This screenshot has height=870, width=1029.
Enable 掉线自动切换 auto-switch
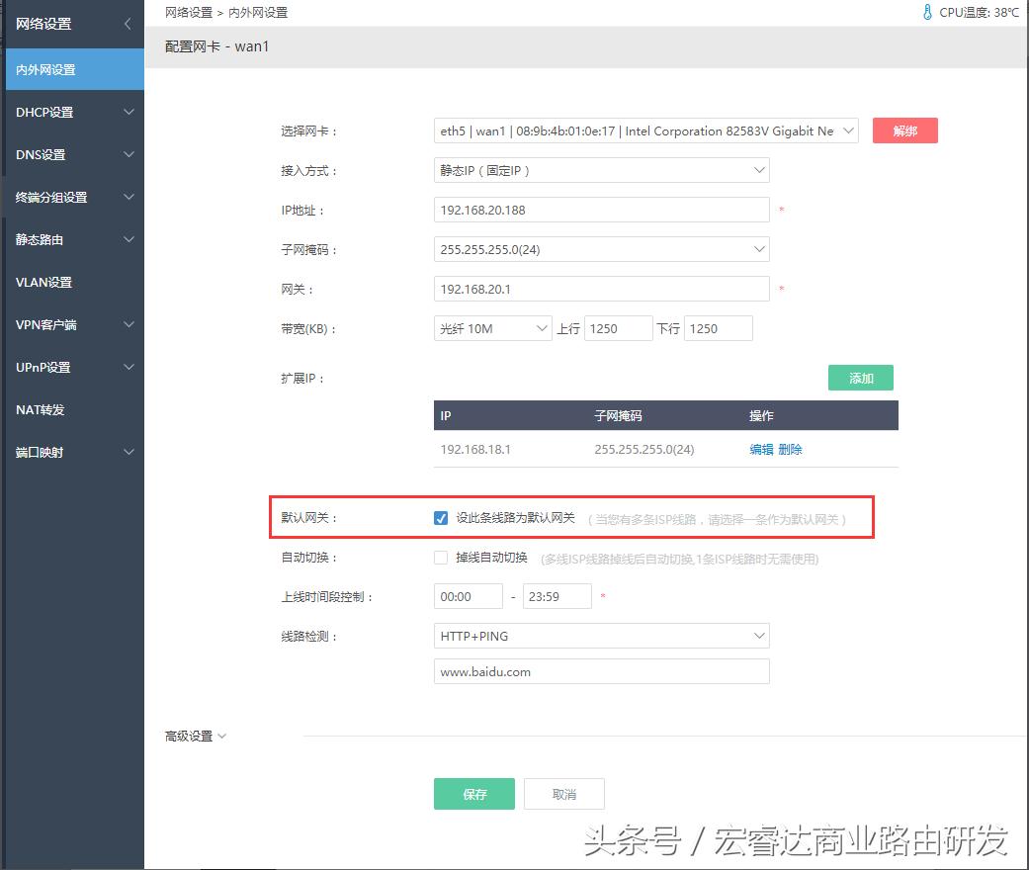pos(440,557)
